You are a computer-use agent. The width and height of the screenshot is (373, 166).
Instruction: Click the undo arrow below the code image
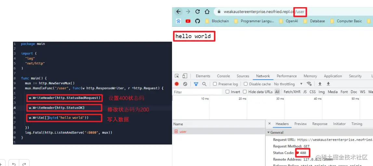(14, 164)
